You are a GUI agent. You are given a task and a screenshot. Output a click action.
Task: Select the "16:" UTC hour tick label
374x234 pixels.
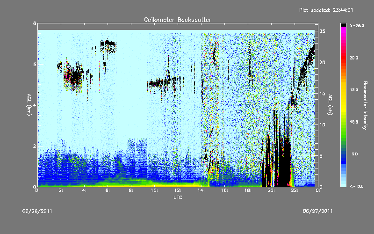click(224, 190)
